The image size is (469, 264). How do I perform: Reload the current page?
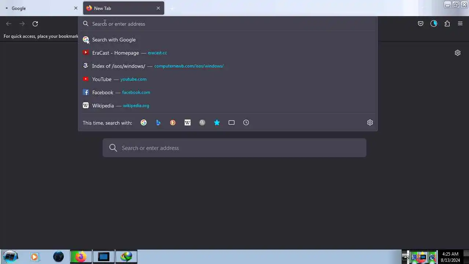click(x=35, y=23)
